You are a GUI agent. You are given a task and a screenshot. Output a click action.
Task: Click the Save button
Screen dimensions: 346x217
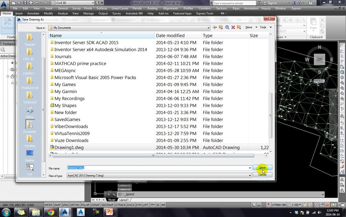[262, 168]
